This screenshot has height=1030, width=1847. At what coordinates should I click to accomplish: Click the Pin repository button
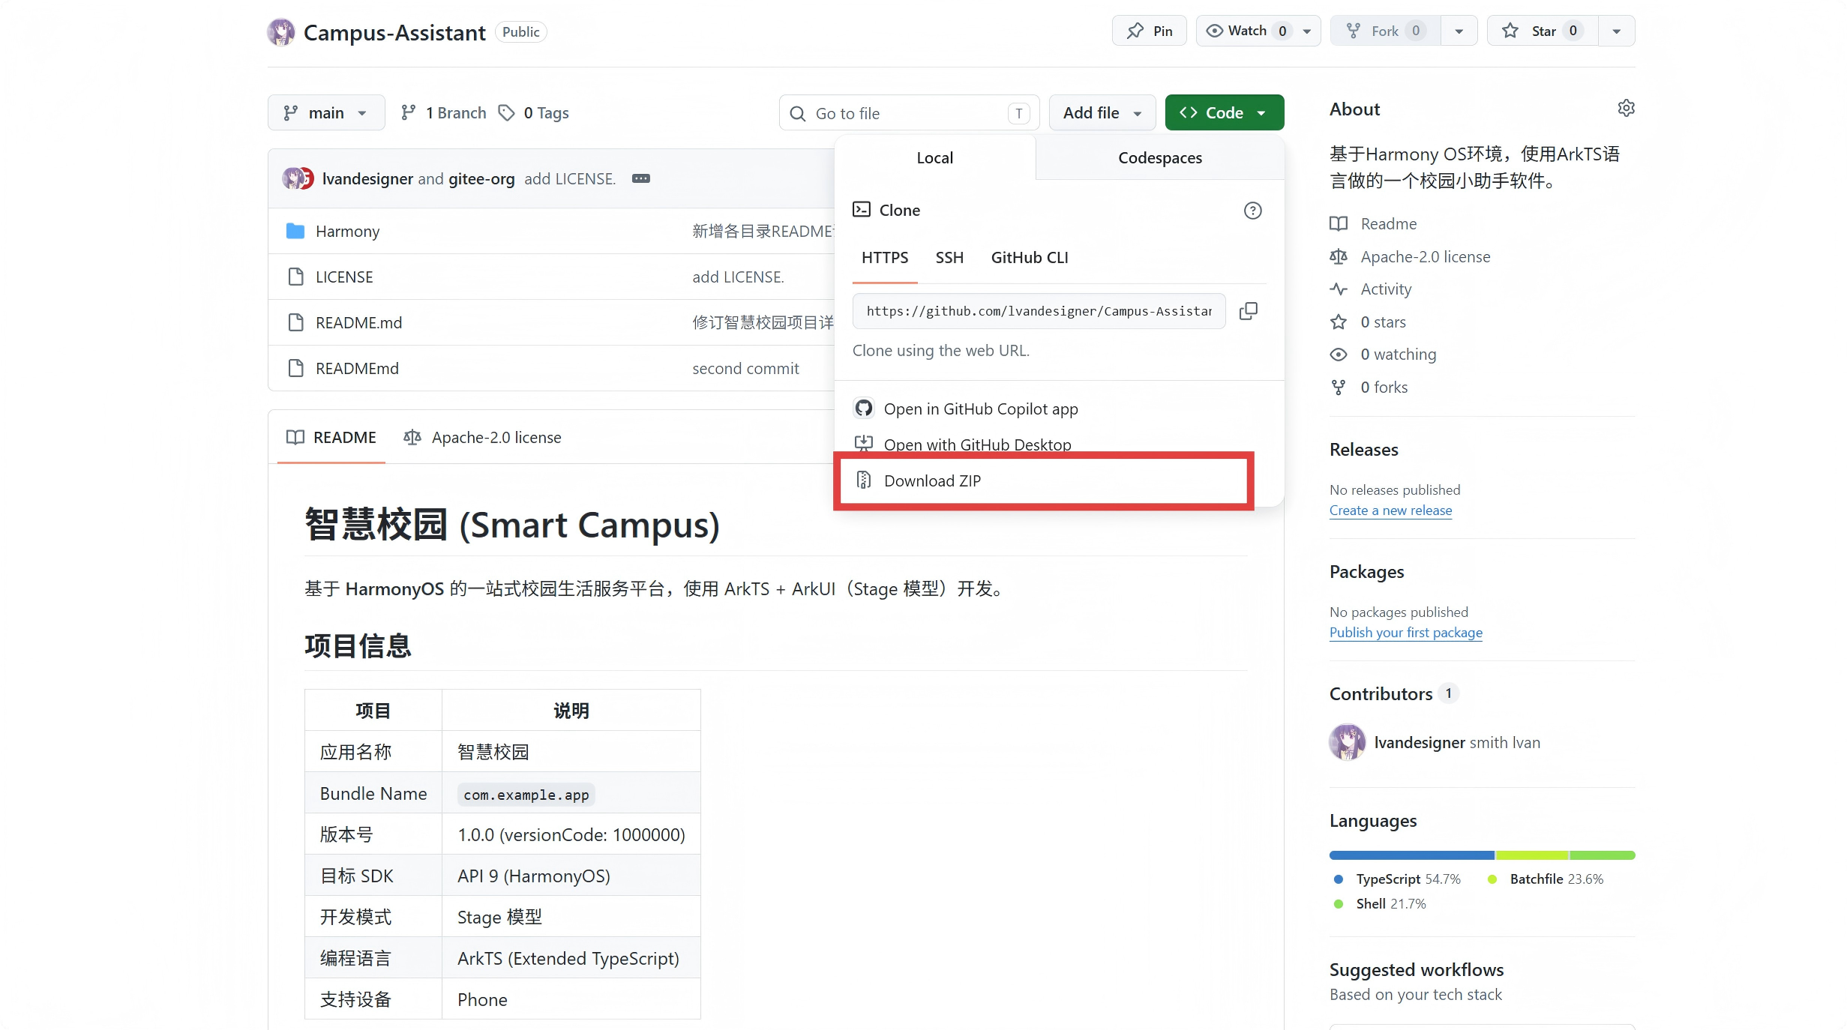(x=1149, y=31)
